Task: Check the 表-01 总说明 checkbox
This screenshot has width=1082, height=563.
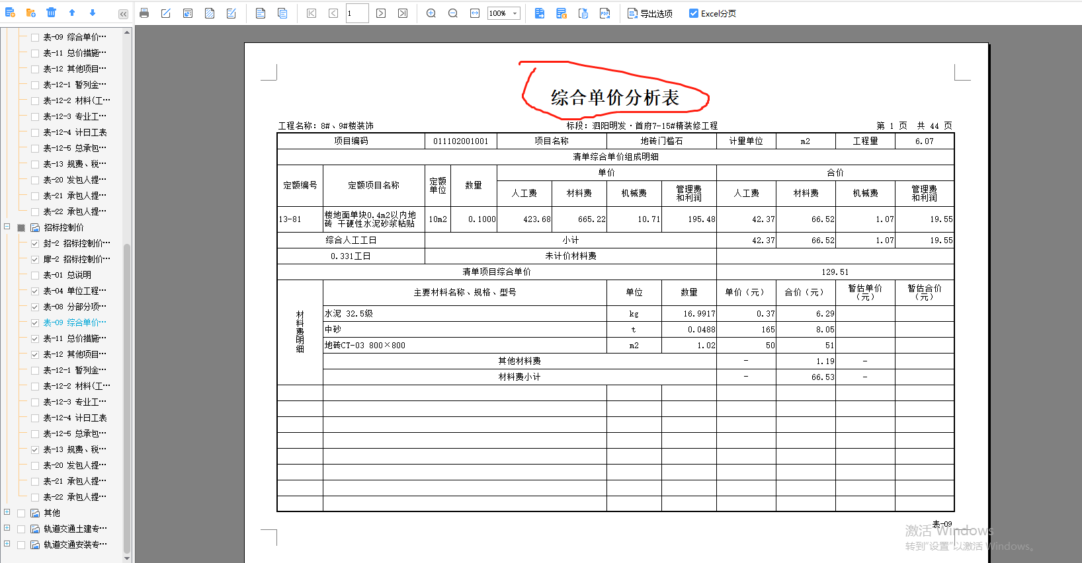Action: point(35,275)
